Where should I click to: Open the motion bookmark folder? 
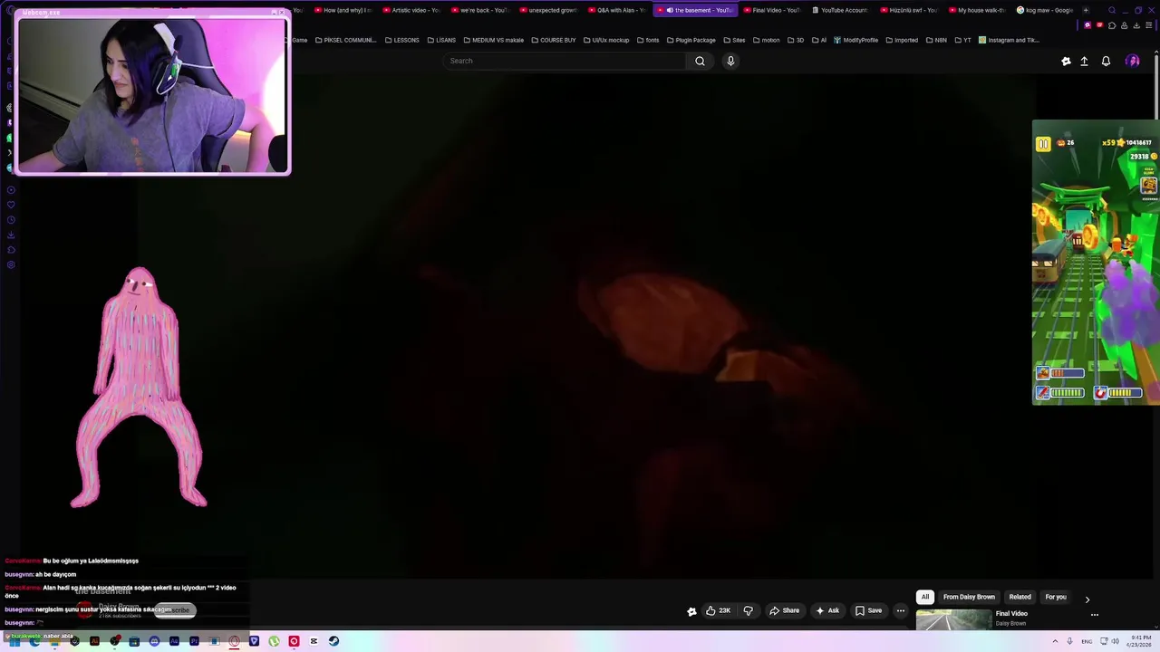click(765, 40)
